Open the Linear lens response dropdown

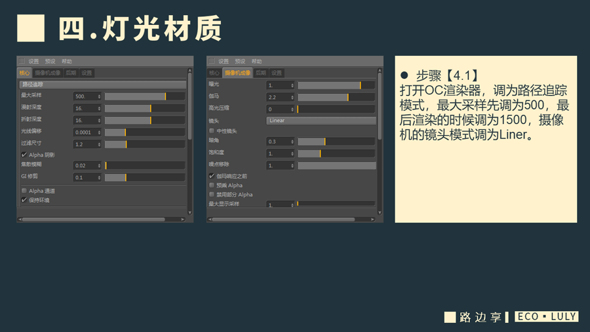point(321,121)
